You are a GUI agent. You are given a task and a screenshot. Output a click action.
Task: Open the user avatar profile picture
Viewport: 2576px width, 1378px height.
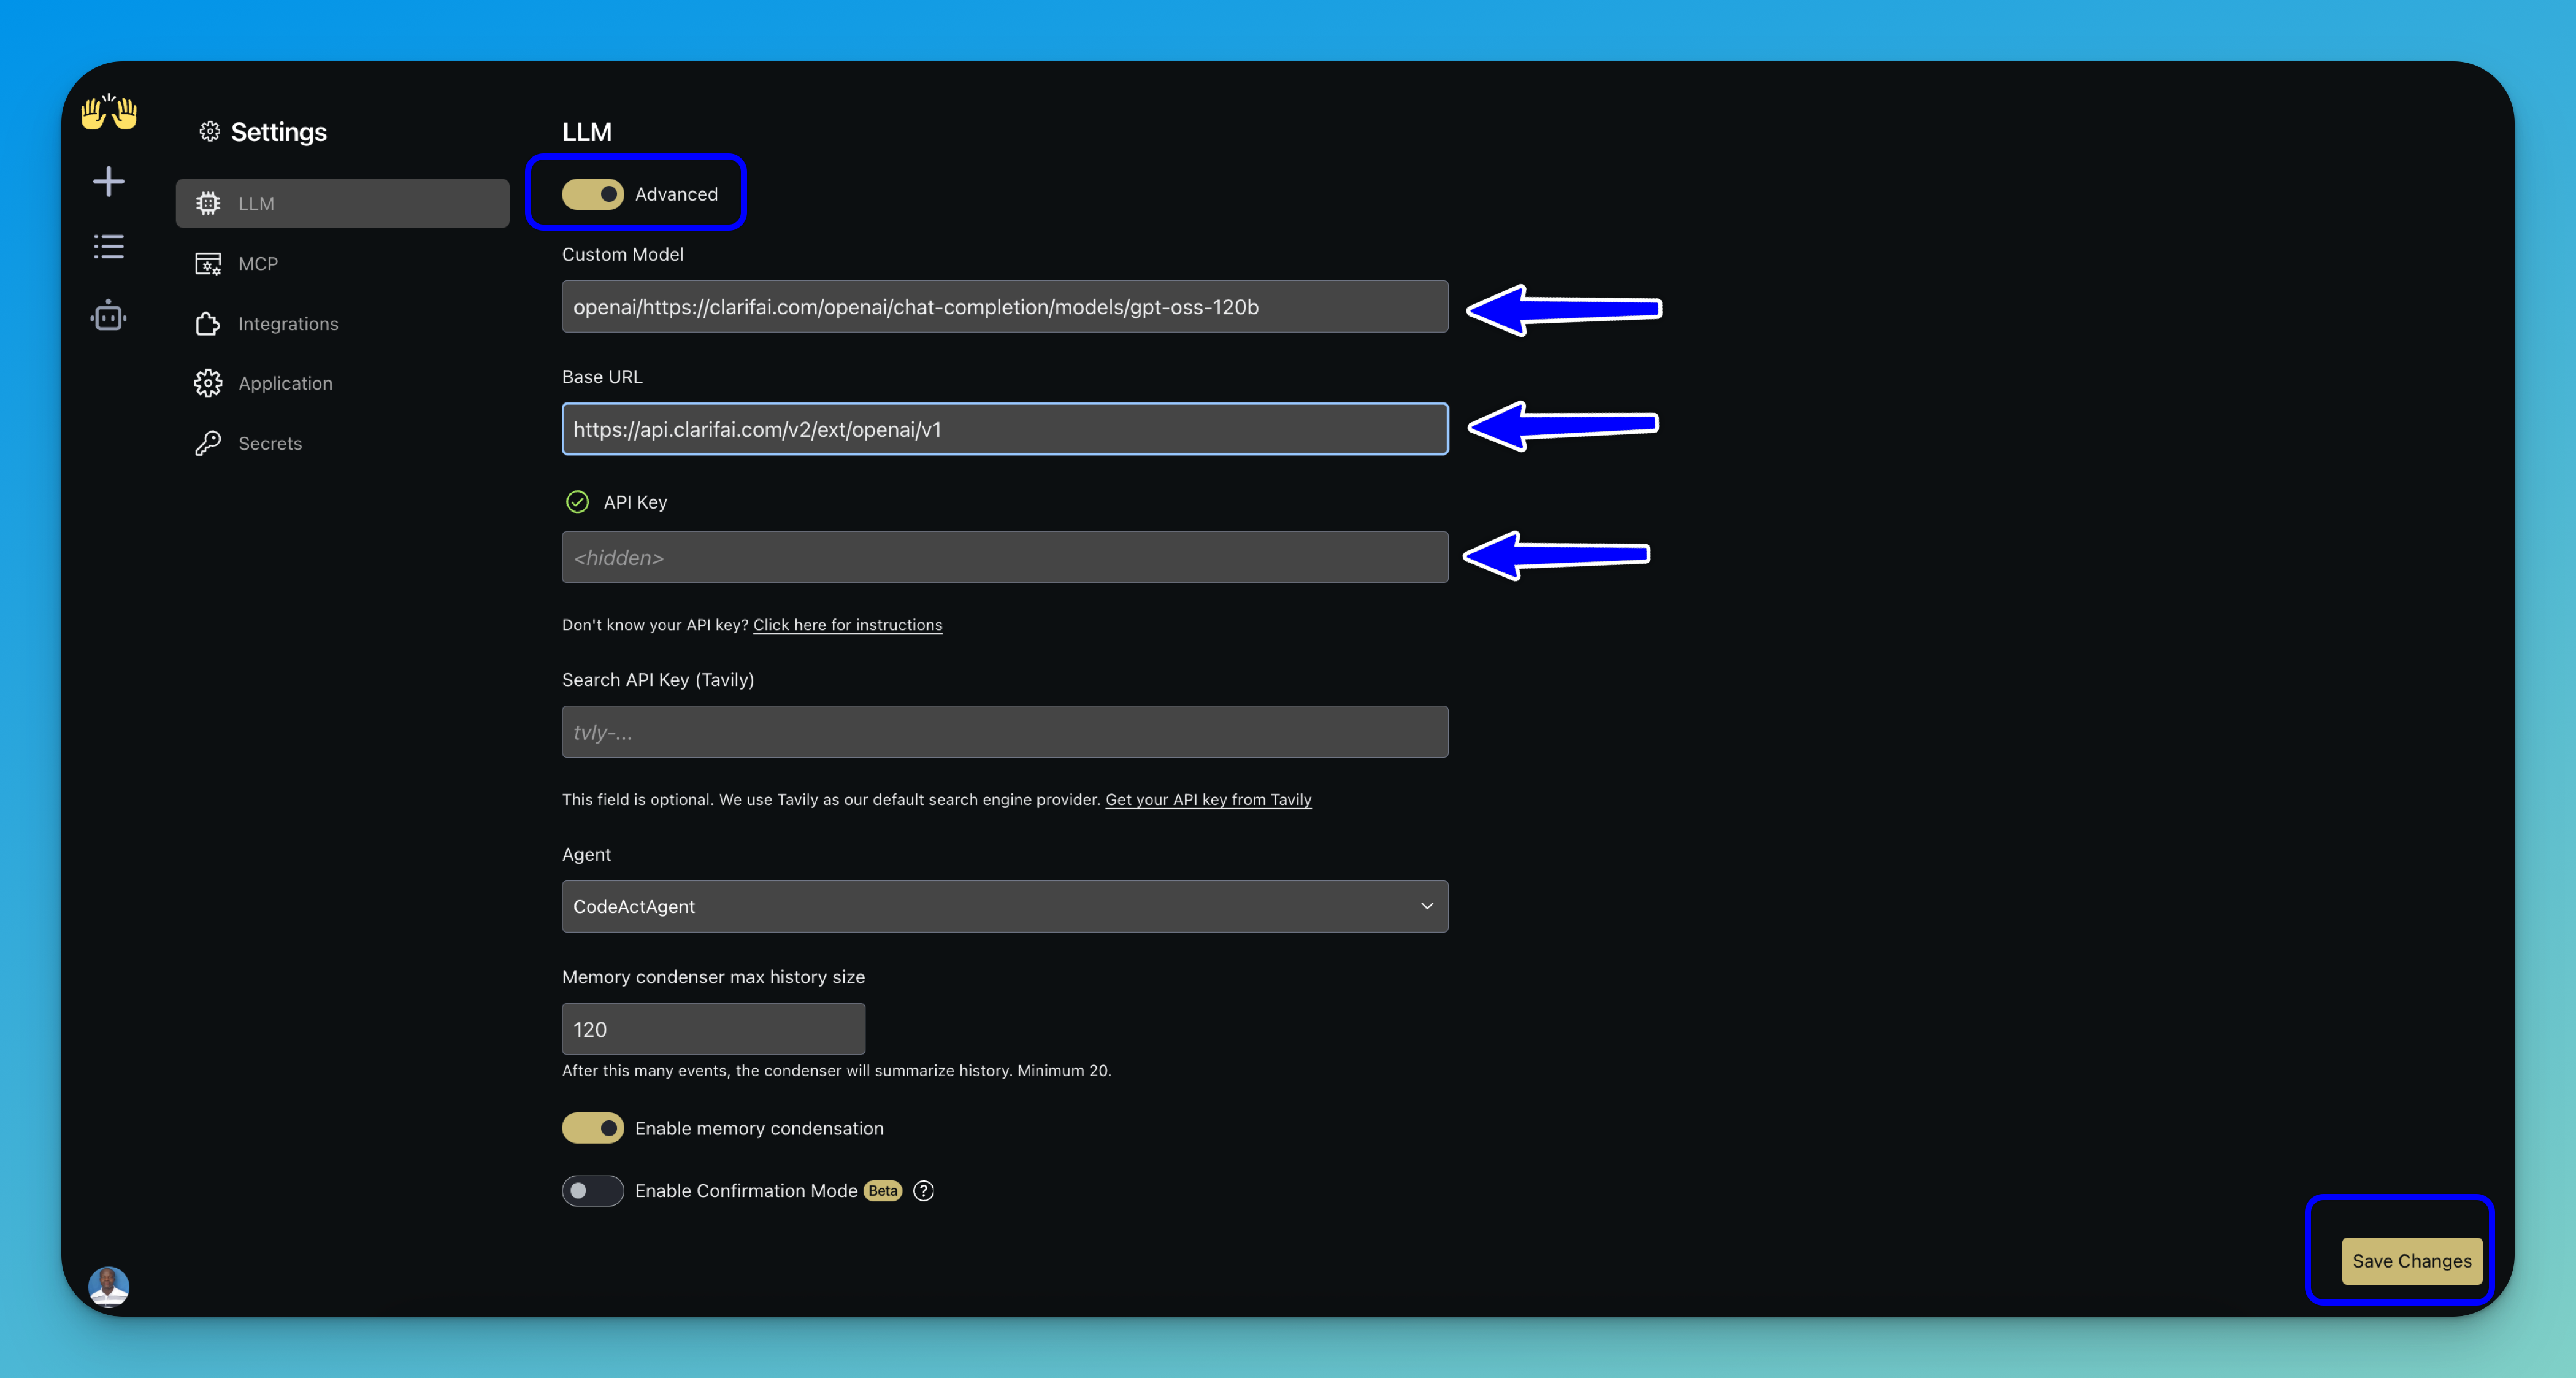coord(108,1286)
